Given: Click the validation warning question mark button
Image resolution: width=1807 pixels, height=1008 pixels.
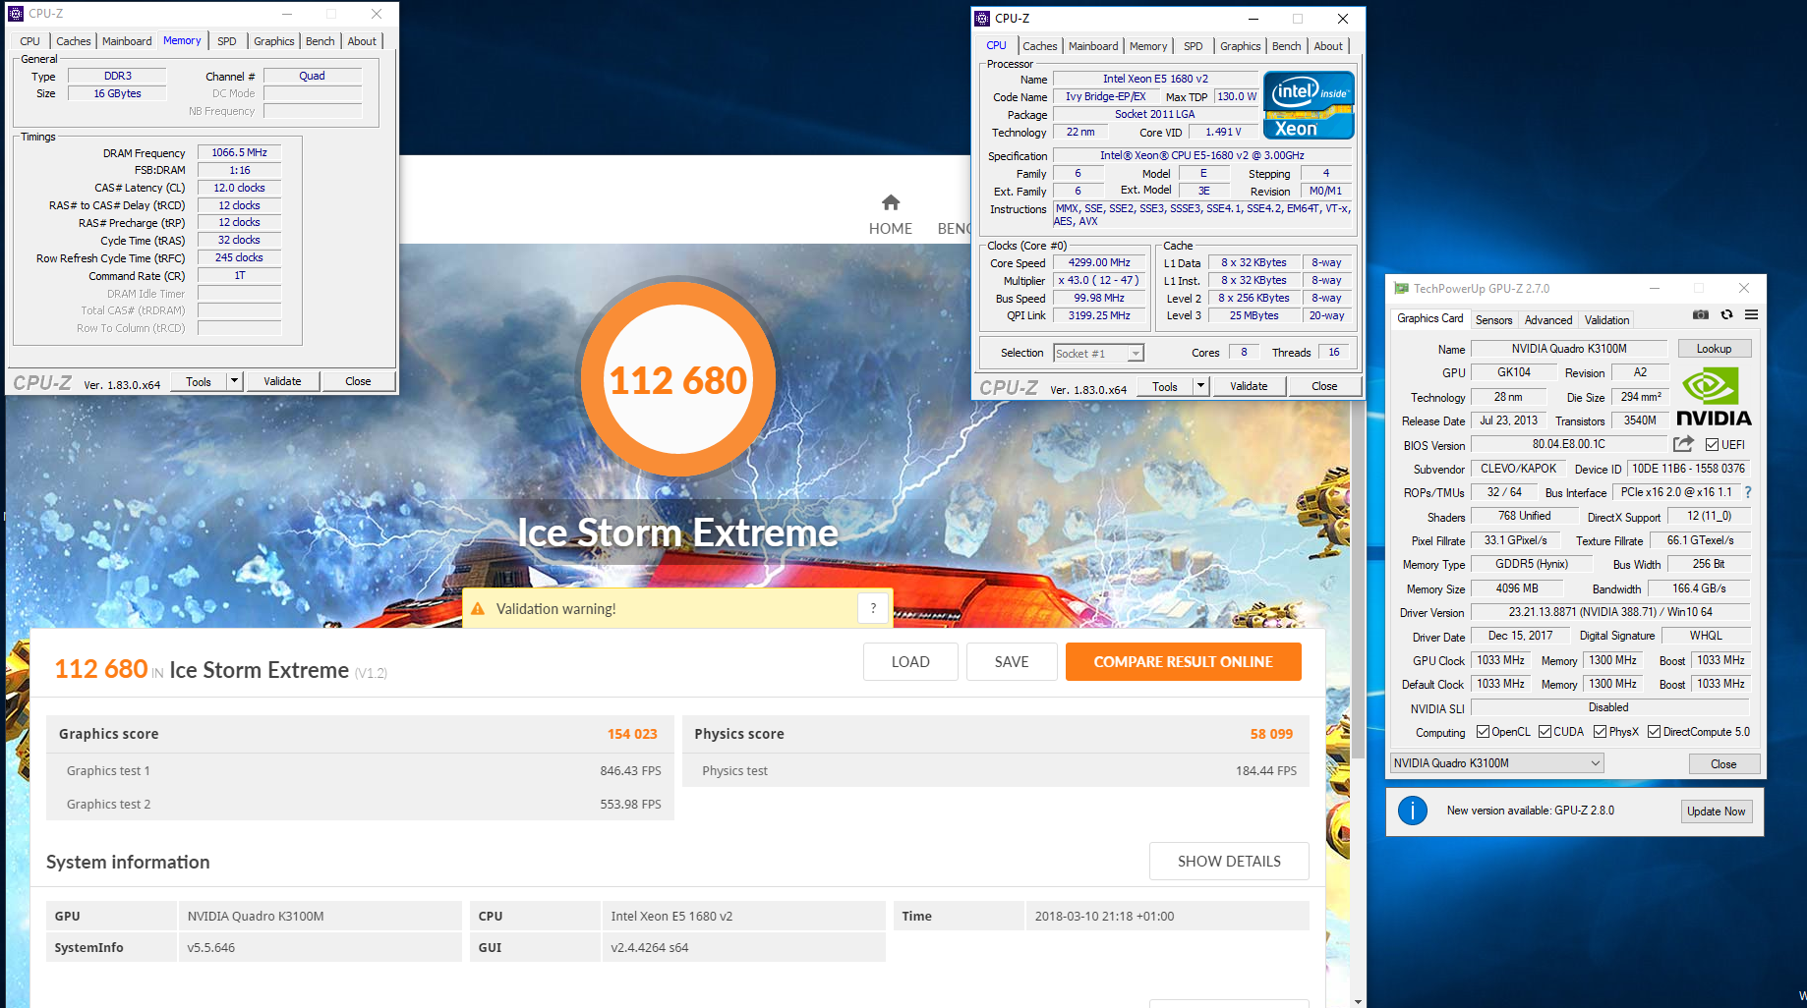Looking at the screenshot, I should (873, 609).
